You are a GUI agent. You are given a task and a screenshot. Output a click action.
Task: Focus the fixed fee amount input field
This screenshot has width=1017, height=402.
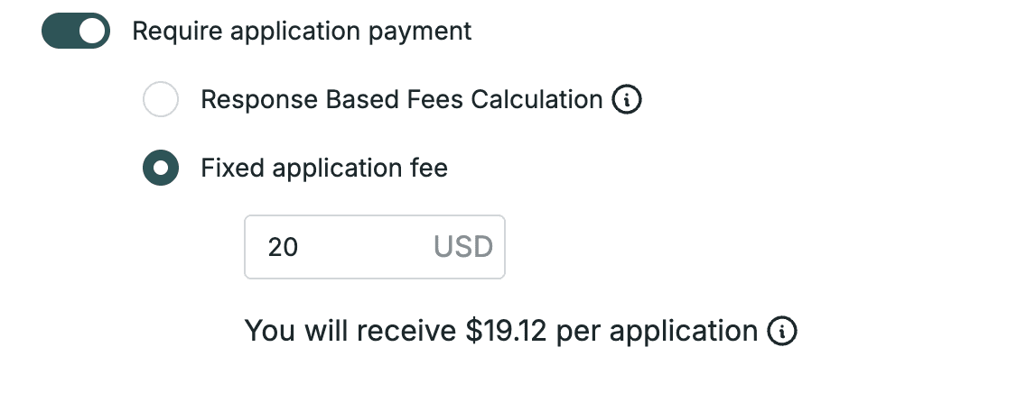tap(374, 247)
